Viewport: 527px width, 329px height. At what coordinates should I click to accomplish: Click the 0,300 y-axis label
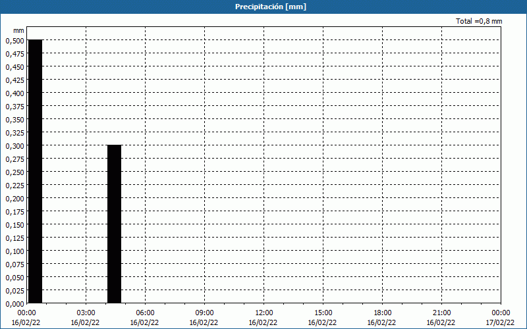[14, 146]
